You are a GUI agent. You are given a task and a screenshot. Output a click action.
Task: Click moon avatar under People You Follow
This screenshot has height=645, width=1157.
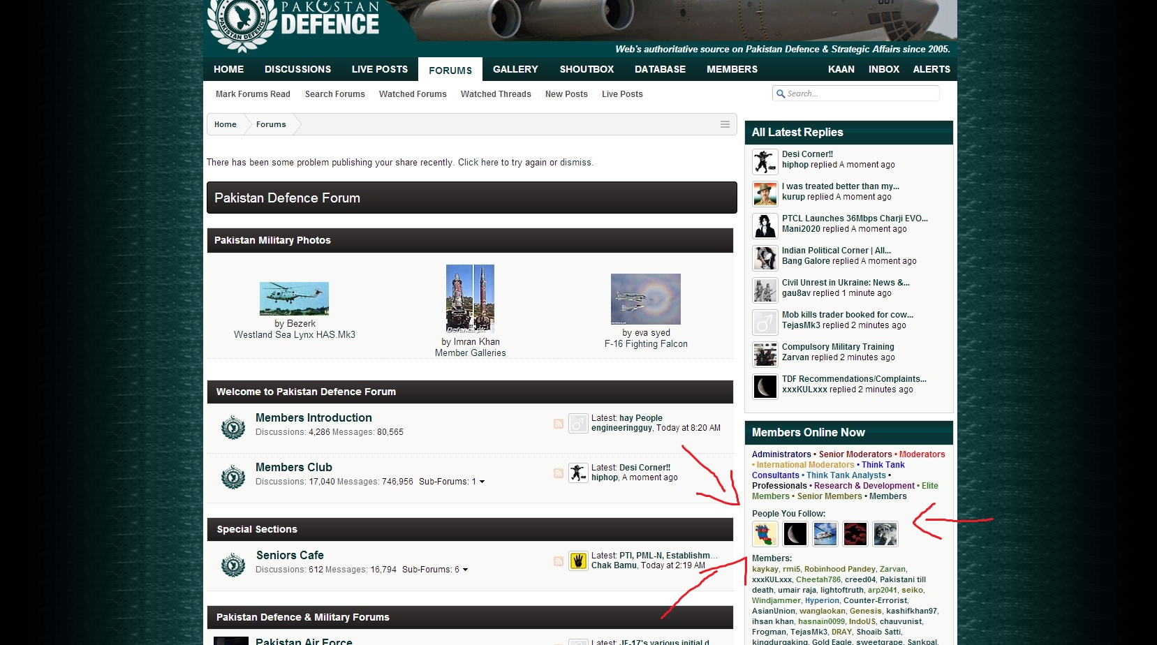click(795, 534)
